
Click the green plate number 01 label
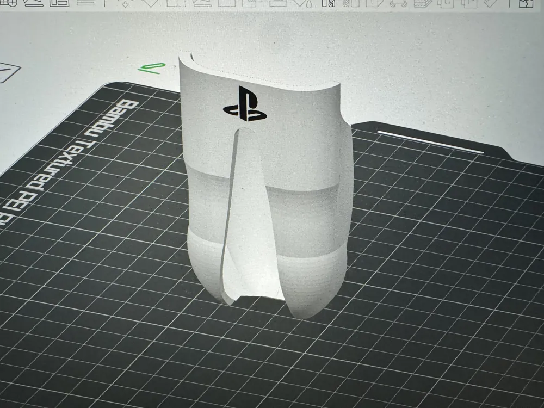(x=152, y=68)
